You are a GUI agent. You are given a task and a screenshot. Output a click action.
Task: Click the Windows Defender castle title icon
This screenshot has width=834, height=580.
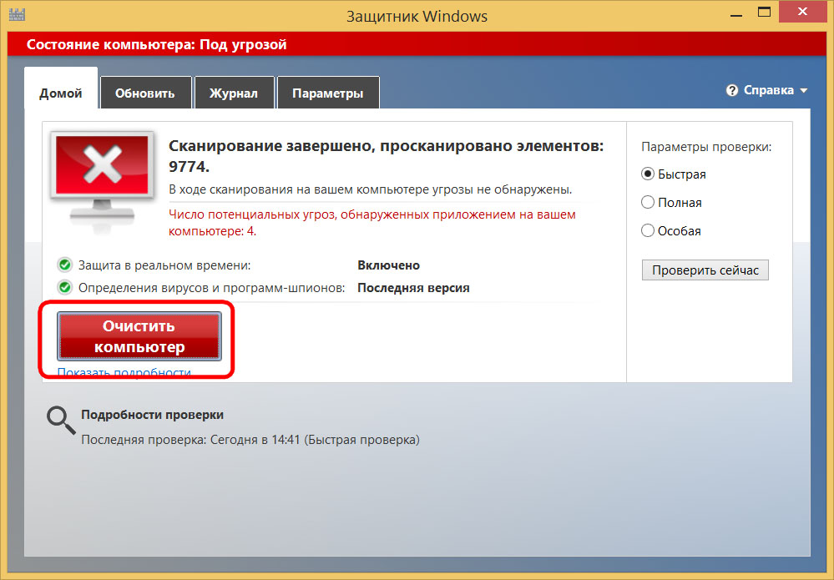coord(18,14)
